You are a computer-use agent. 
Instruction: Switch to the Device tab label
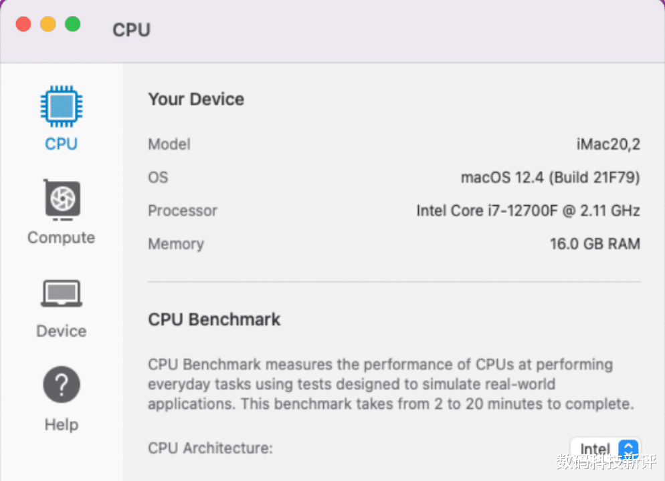point(62,331)
